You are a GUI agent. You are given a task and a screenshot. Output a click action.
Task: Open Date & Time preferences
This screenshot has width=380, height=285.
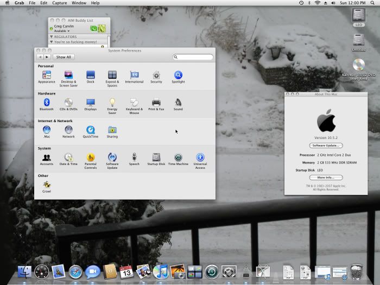[68, 159]
